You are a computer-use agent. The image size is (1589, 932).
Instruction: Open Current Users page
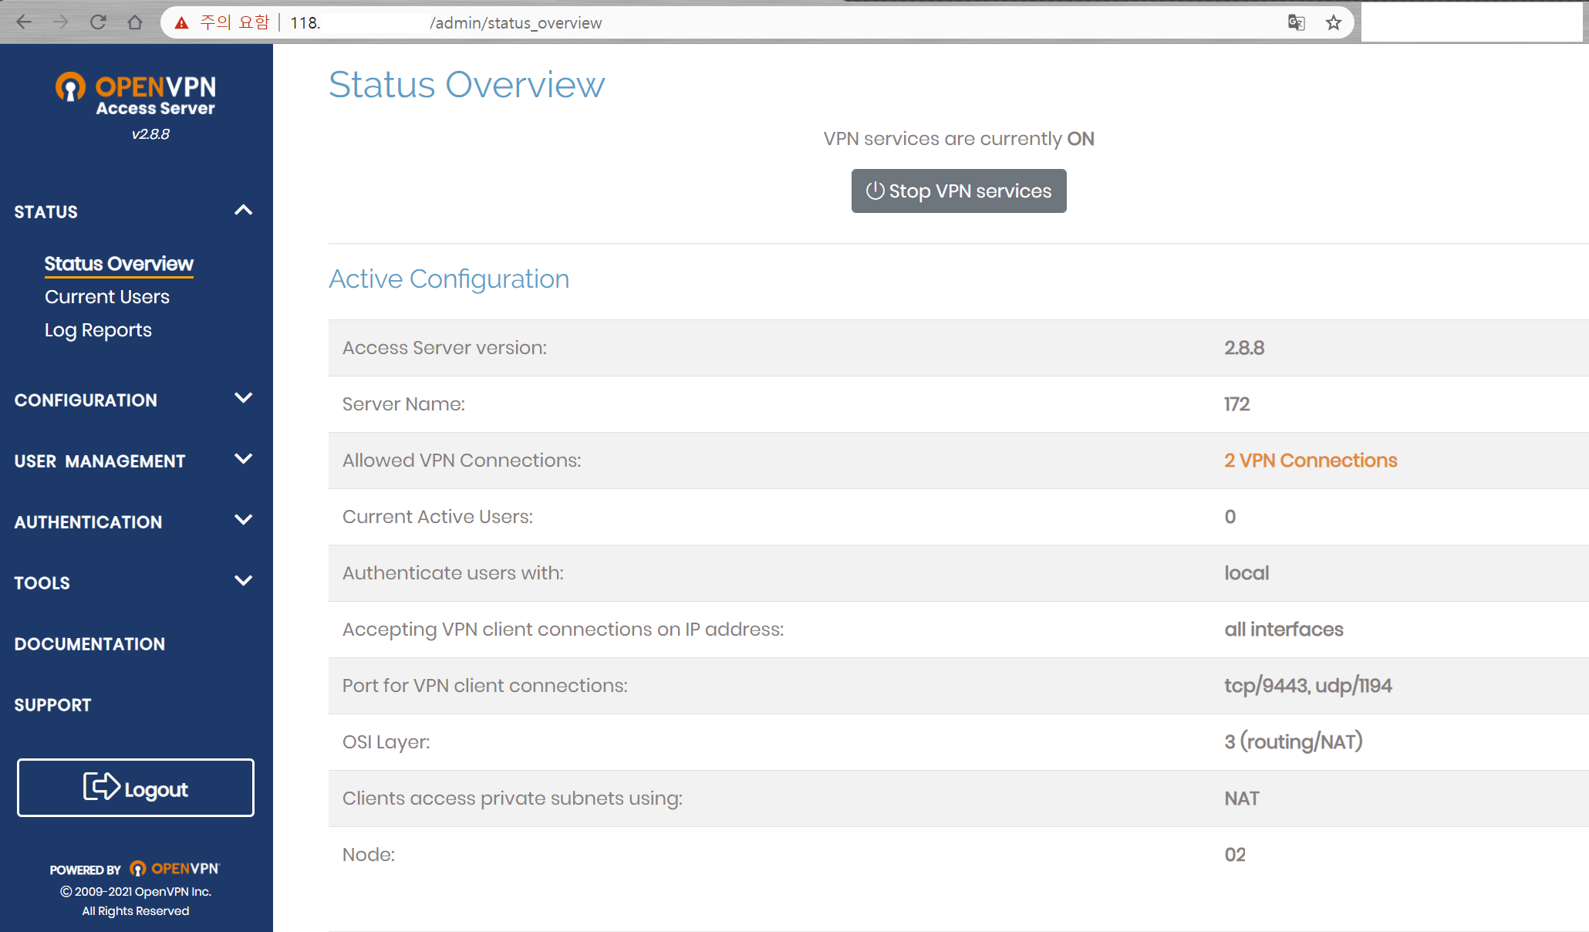point(106,297)
